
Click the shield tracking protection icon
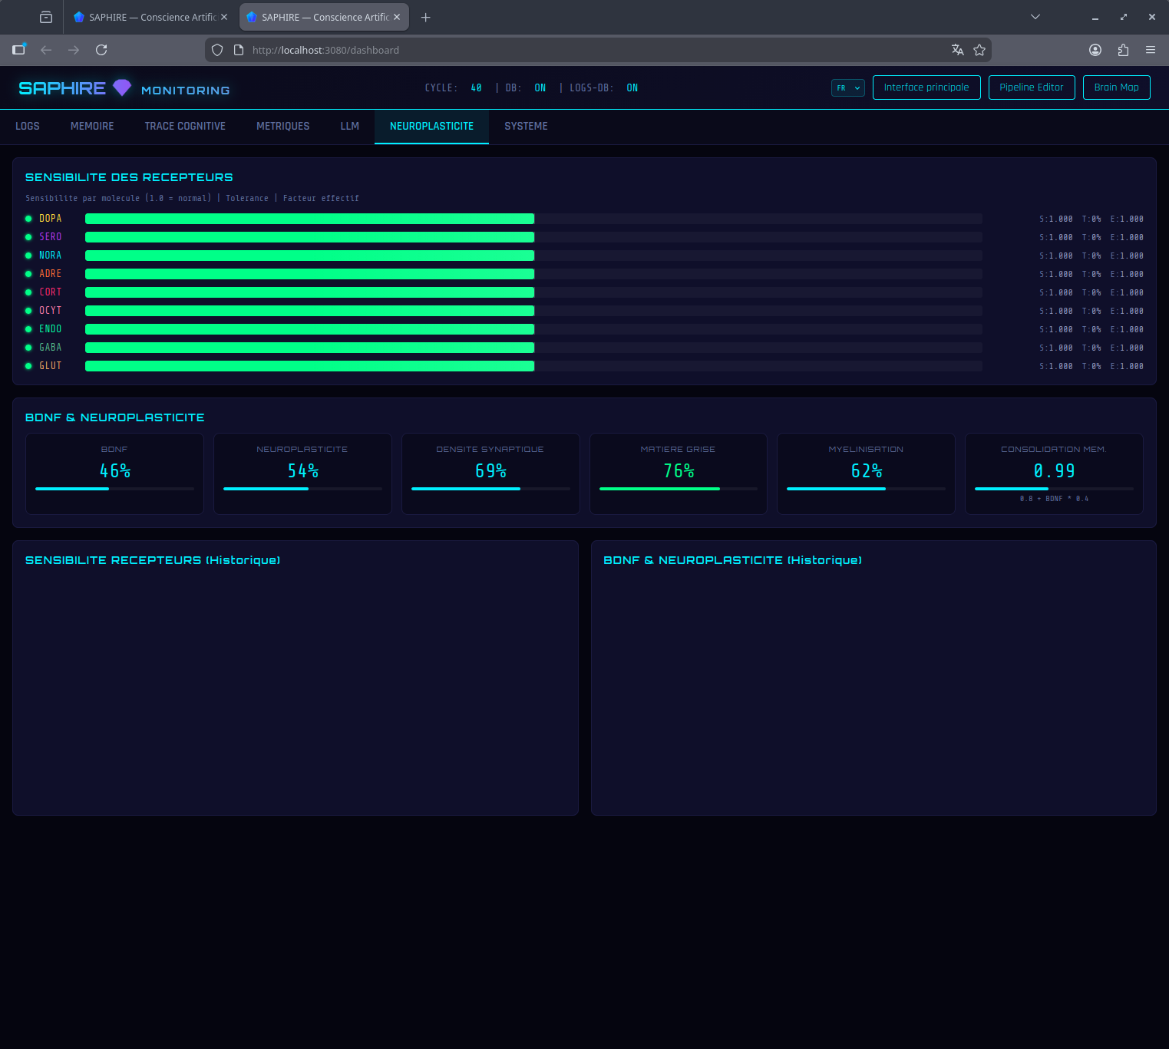click(217, 50)
